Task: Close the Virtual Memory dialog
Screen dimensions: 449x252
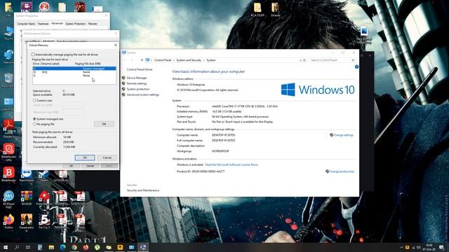Action: (116, 45)
